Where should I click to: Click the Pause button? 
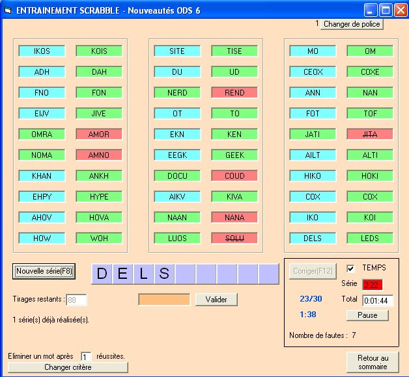point(367,315)
